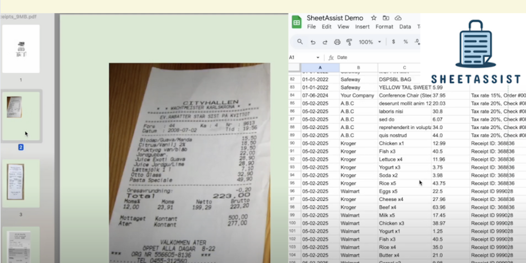Screen dimensions: 526x263
Task: Select page 2 receipt thumbnail in PDF sidebar
Action: (21, 117)
